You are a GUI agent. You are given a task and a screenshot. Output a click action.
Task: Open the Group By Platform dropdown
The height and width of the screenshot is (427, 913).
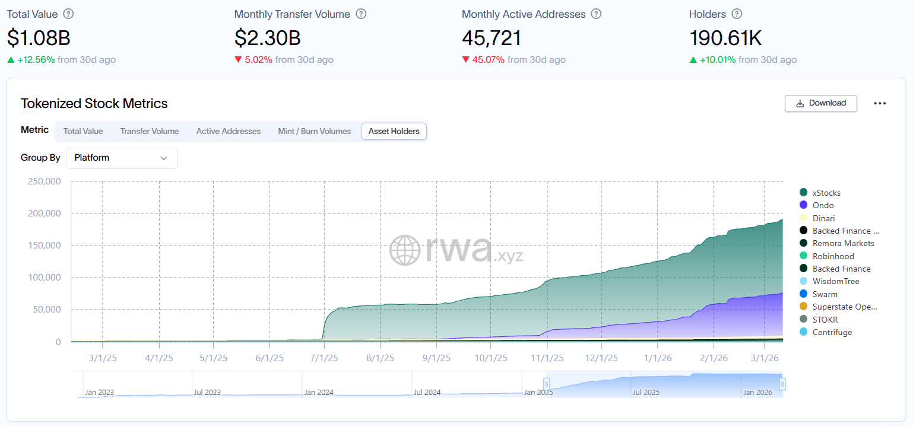tap(122, 158)
